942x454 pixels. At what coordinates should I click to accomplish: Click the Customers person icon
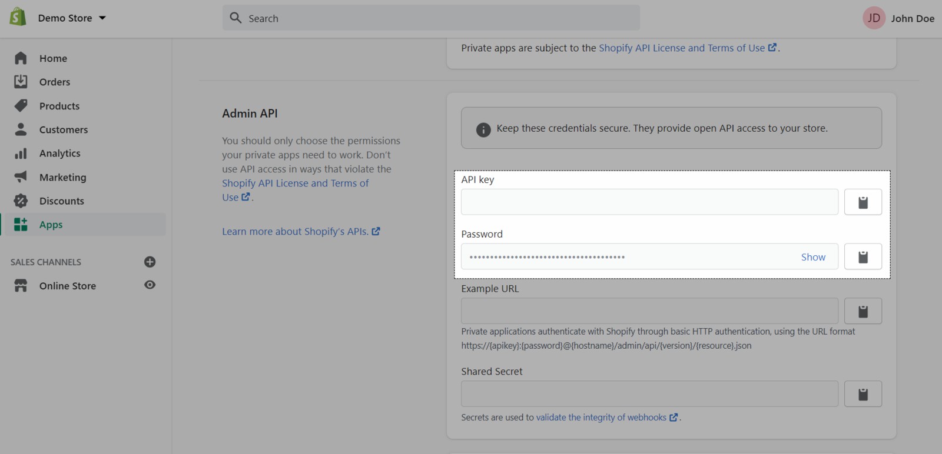[x=21, y=129]
